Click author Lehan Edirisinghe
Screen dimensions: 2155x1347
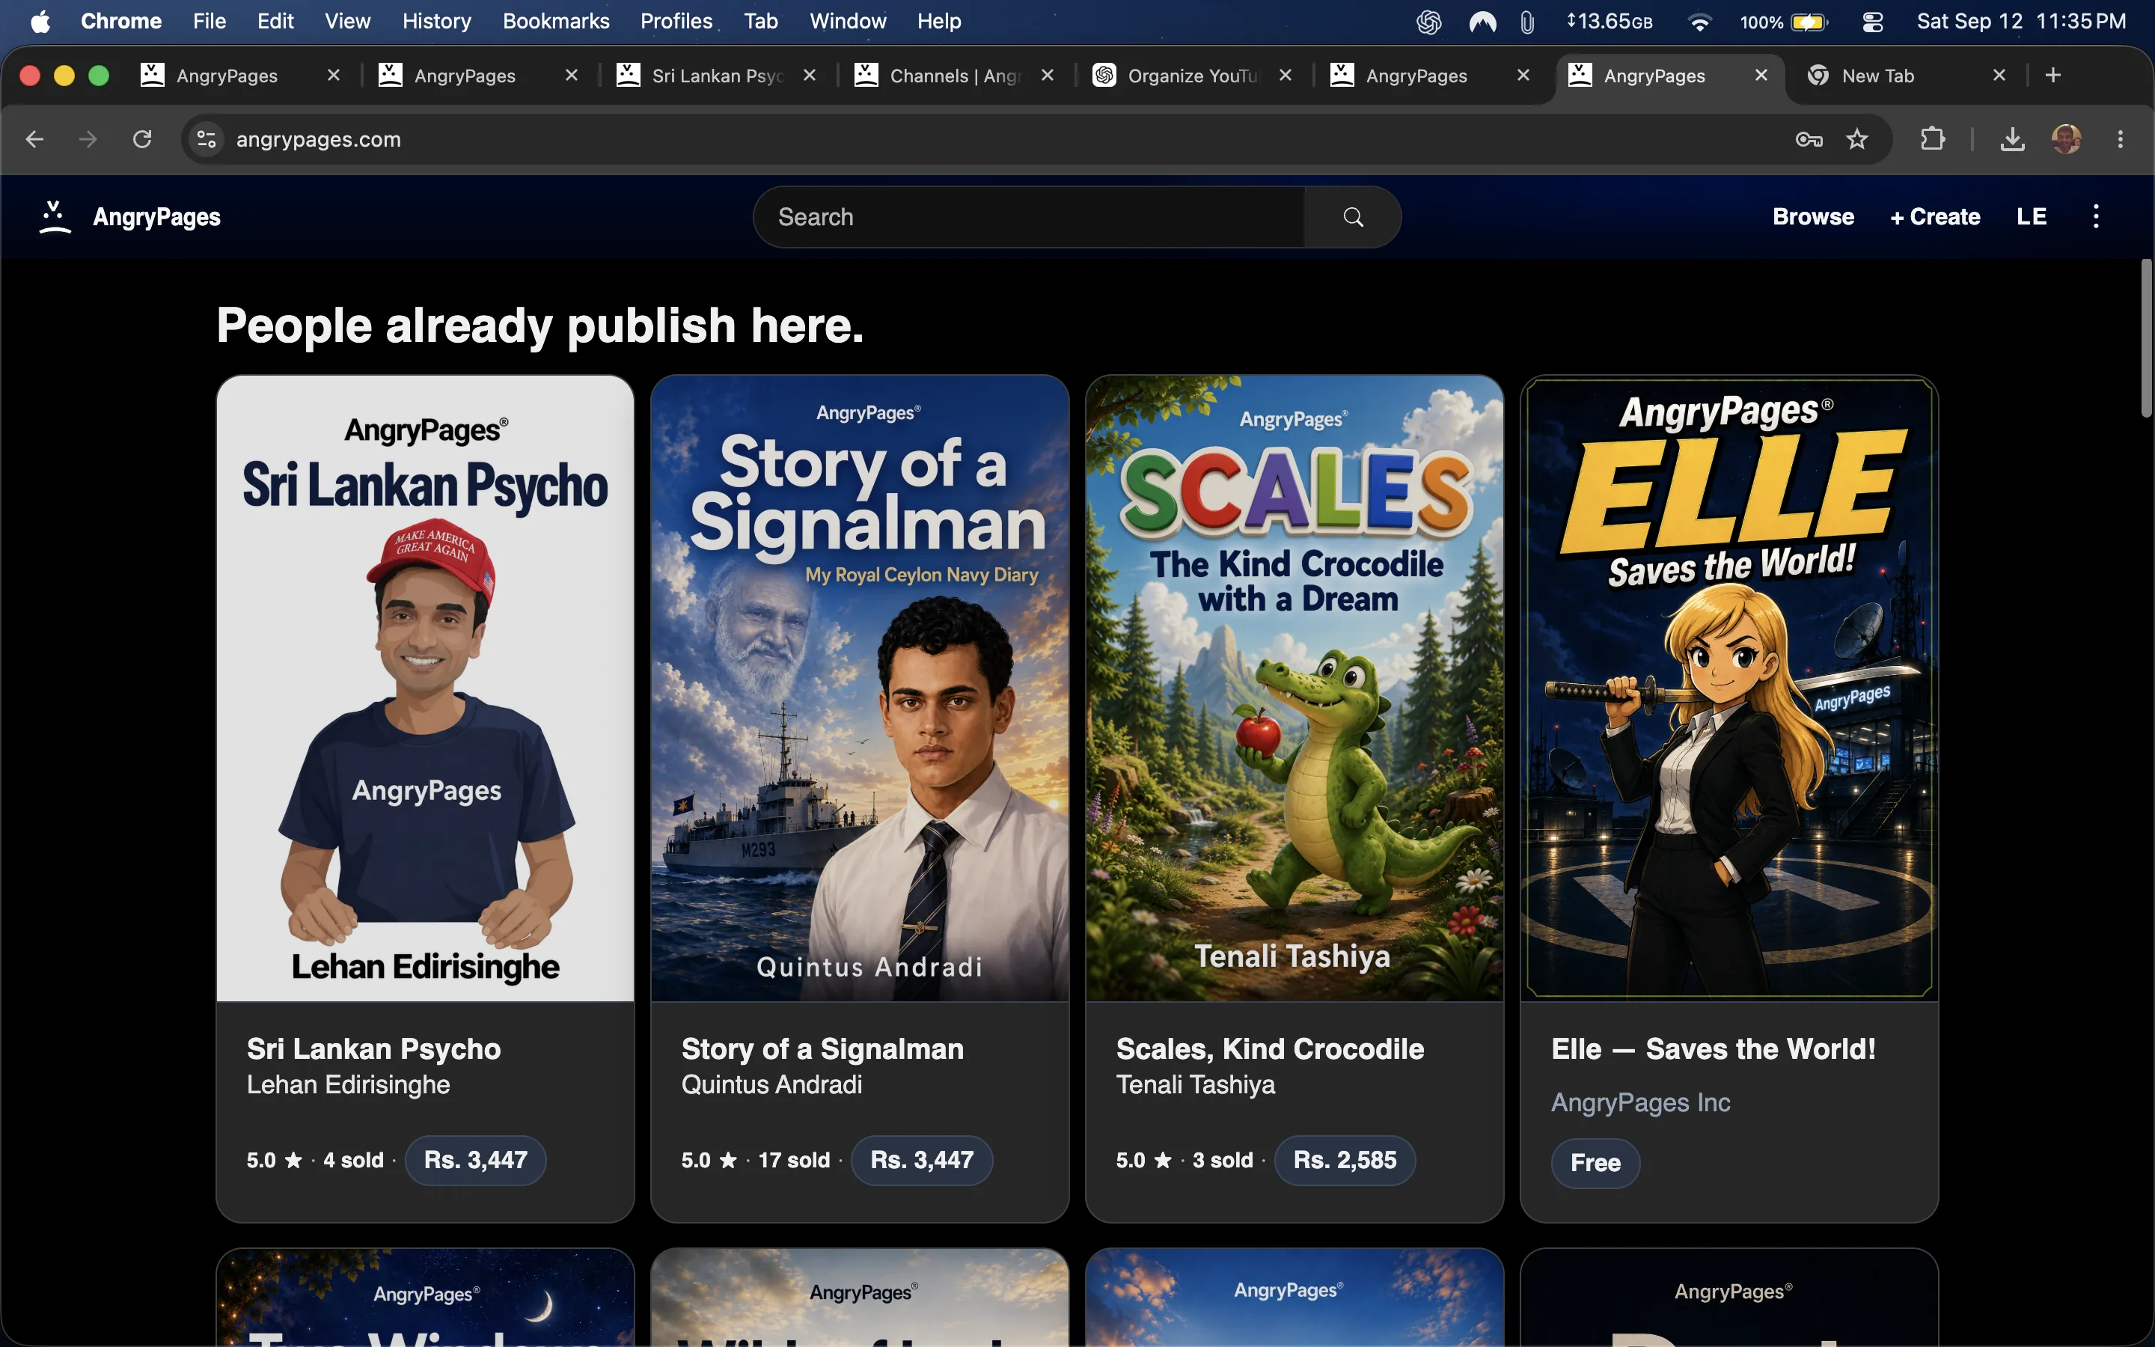pyautogui.click(x=348, y=1084)
